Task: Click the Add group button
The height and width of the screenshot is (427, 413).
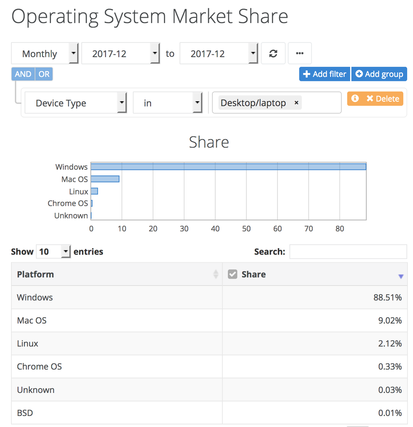Action: (379, 74)
